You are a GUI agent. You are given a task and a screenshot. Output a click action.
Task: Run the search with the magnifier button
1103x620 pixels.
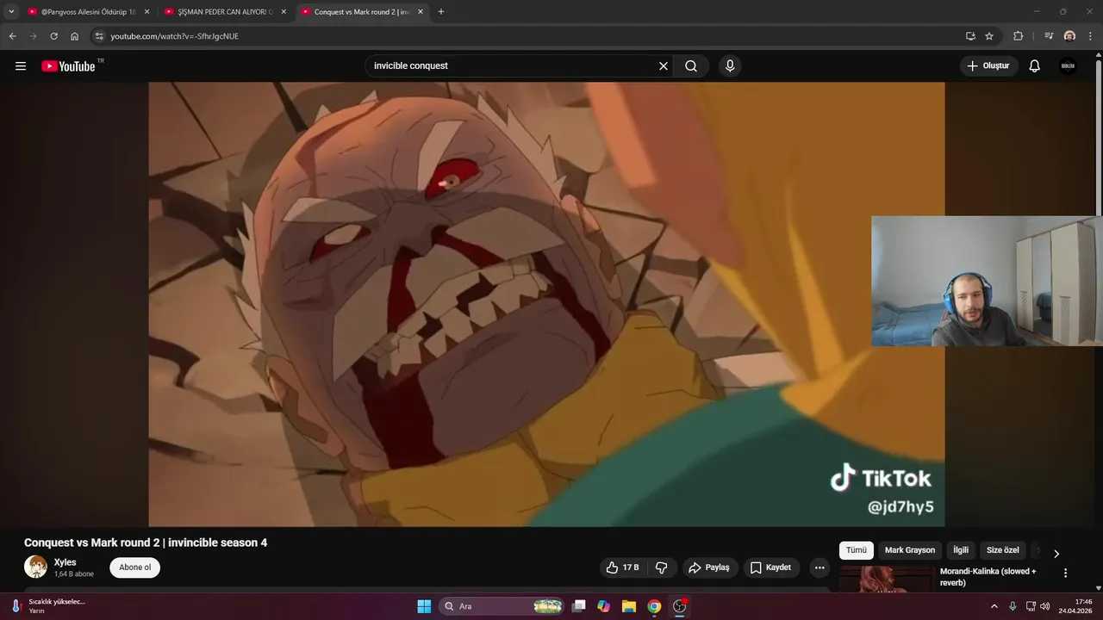coord(691,66)
